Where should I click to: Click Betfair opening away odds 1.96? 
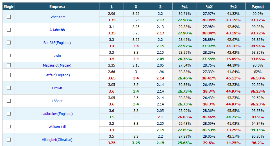pos(160,72)
